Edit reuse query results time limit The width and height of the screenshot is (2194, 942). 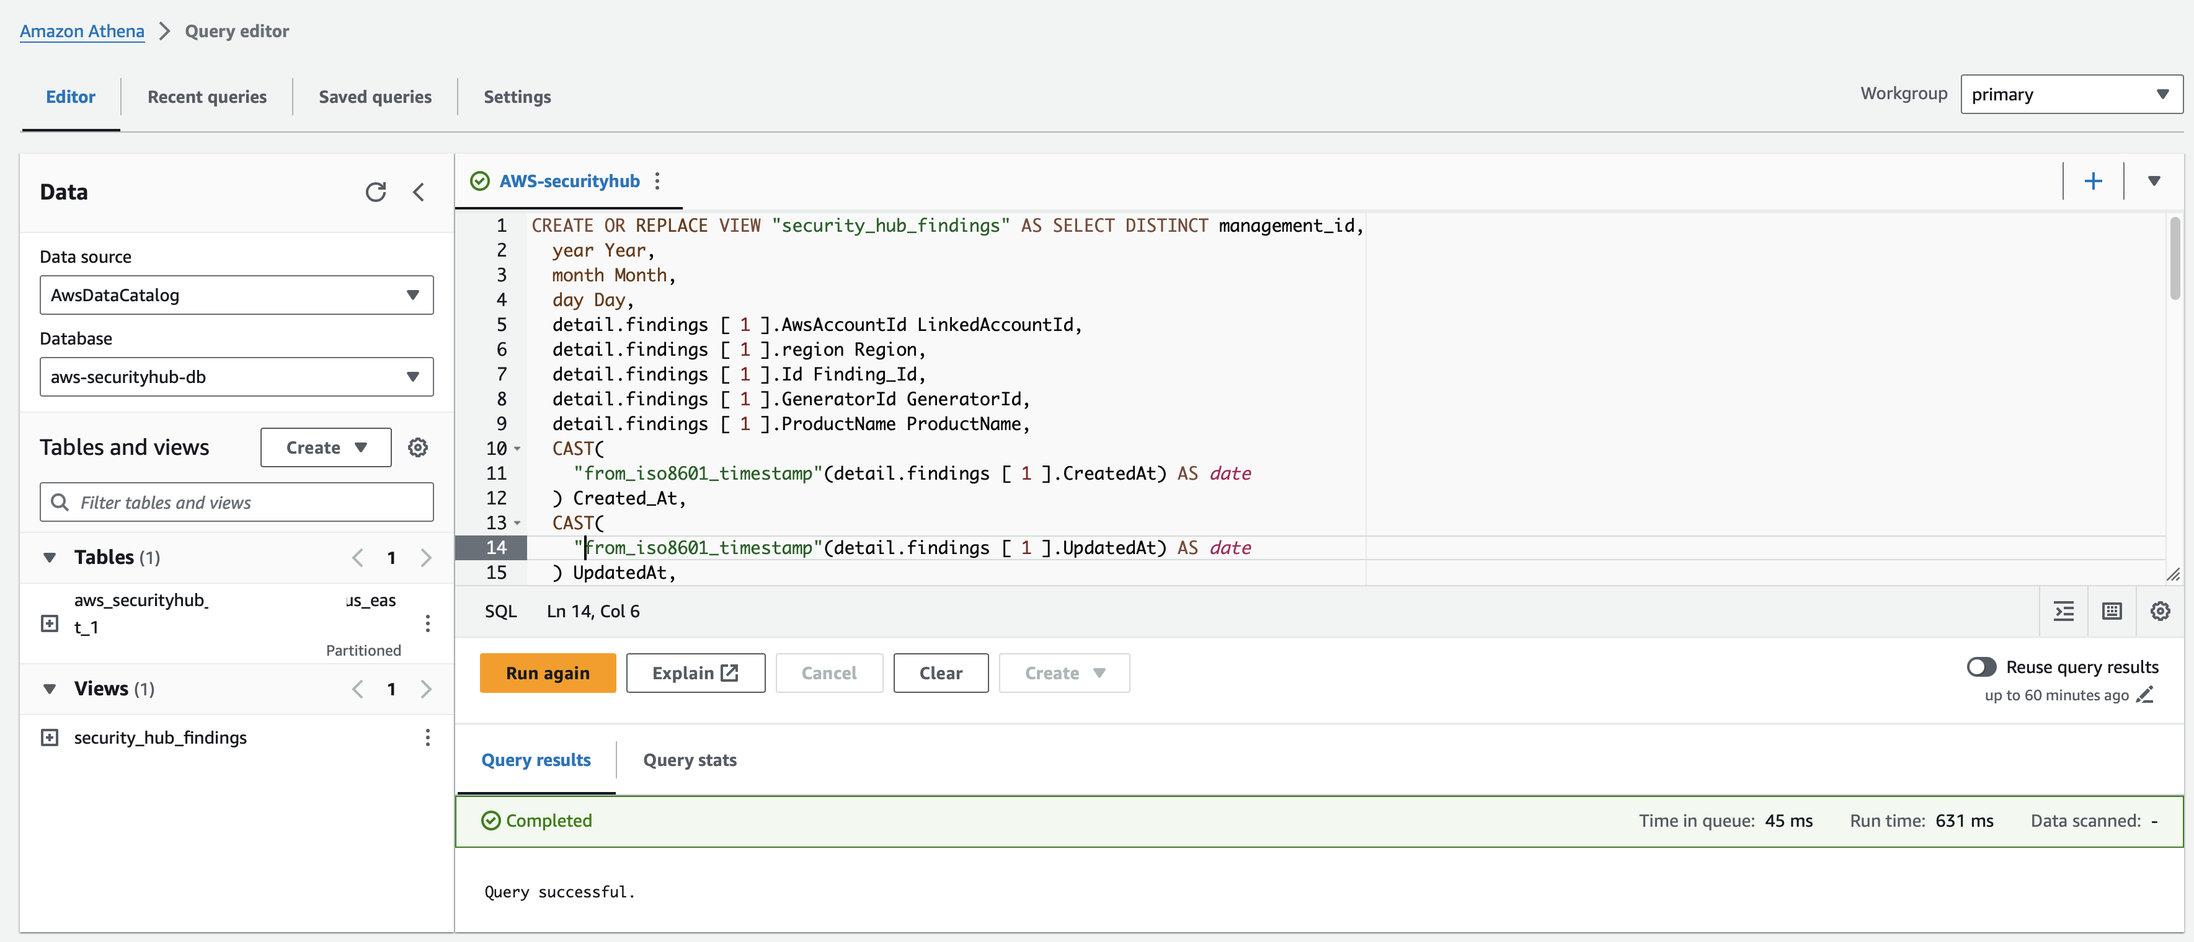tap(2144, 695)
